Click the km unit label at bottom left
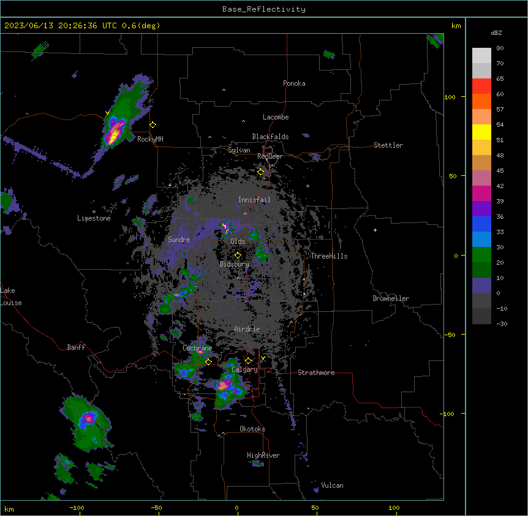The image size is (528, 516). tap(9, 509)
